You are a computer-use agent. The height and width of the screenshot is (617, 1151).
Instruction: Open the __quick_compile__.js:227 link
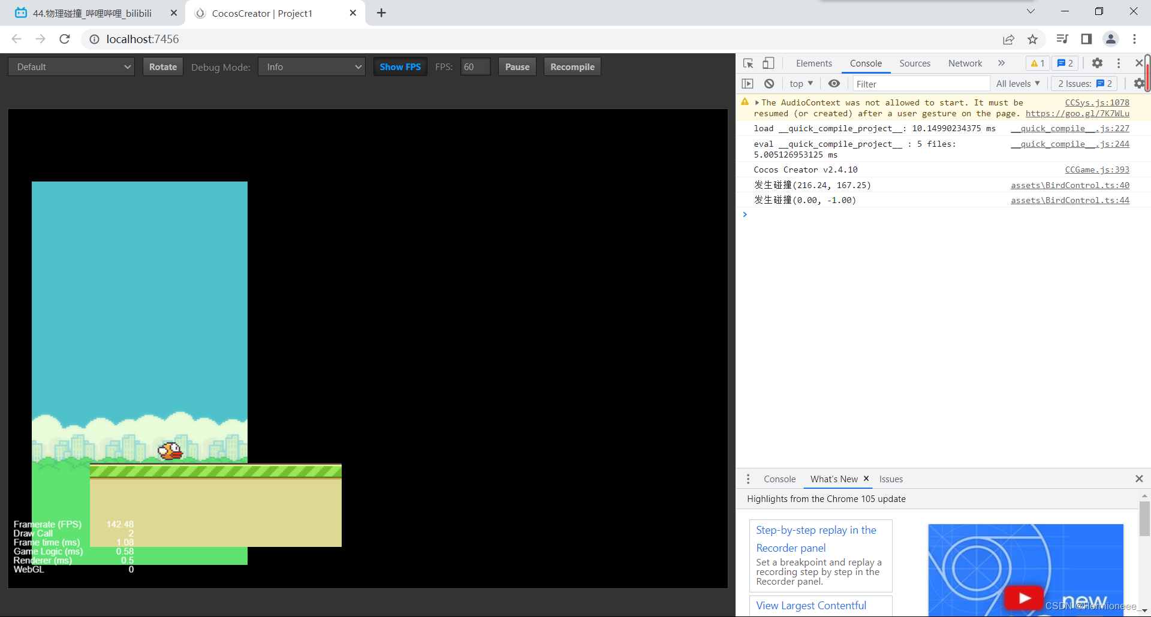[1070, 128]
